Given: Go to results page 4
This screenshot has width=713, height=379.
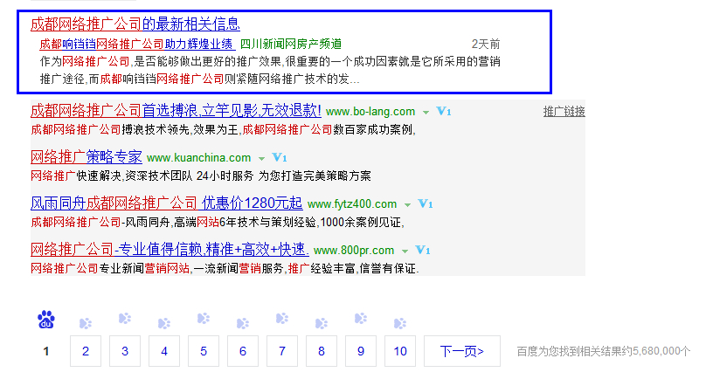Looking at the screenshot, I should tap(164, 351).
